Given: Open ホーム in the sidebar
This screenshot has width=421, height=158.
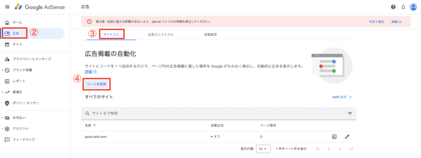Looking at the screenshot, I should tap(17, 22).
